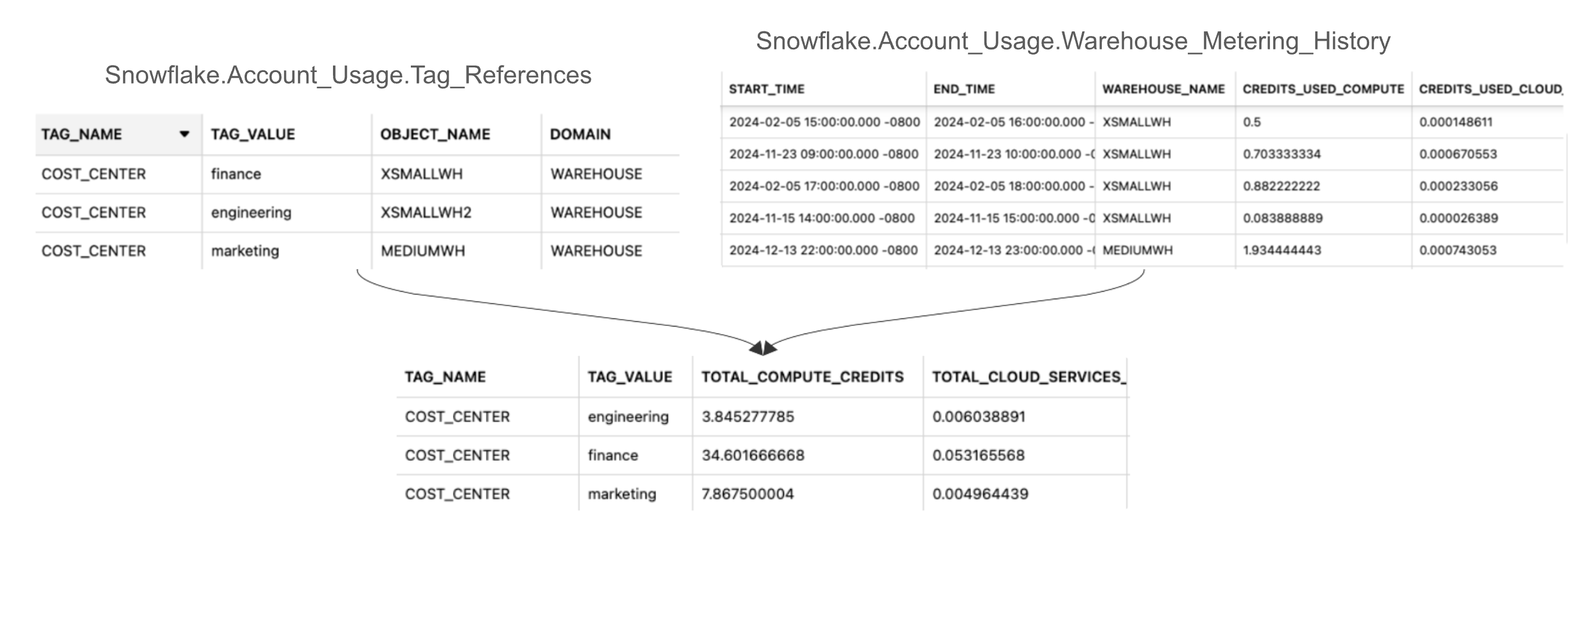Click the OBJECT_NAME column header
Image resolution: width=1576 pixels, height=624 pixels.
tap(435, 134)
